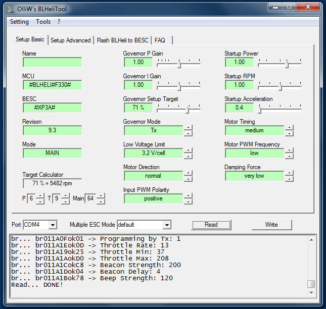Click the Governor P Gain slider
This screenshot has height=309, width=326.
pos(179,64)
